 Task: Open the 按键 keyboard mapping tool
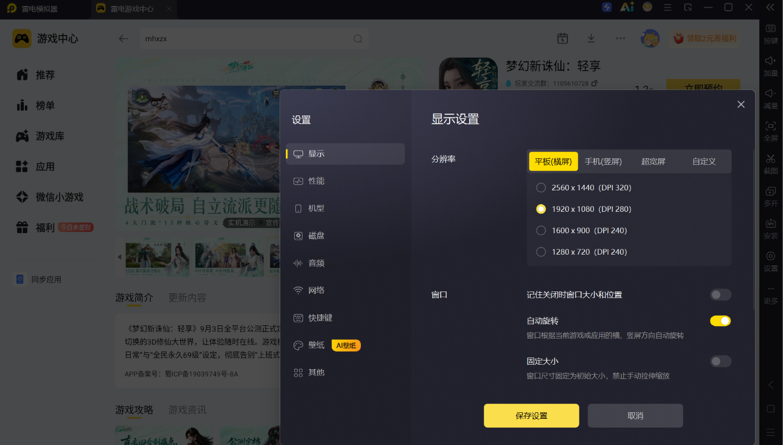pos(770,33)
